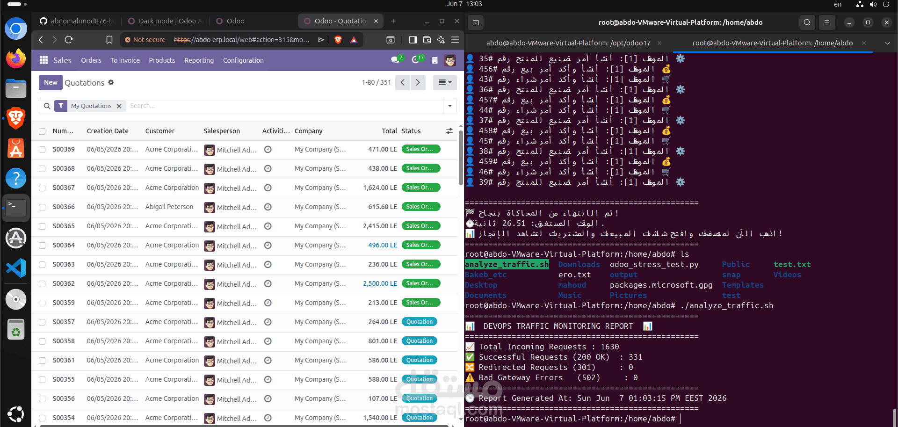Focus the Odoo search input field
Screen dimensions: 898x427
pyautogui.click(x=284, y=106)
